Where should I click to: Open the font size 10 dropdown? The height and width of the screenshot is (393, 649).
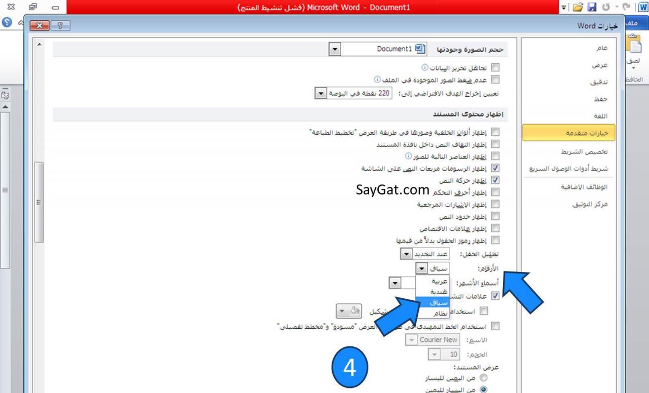pyautogui.click(x=434, y=355)
